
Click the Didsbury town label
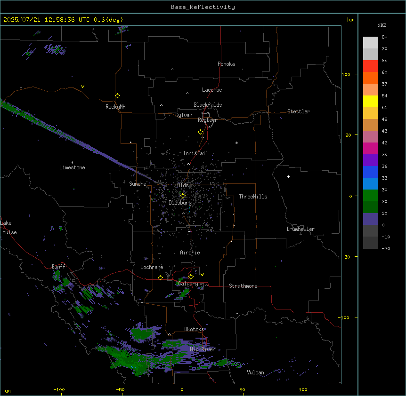click(x=180, y=203)
